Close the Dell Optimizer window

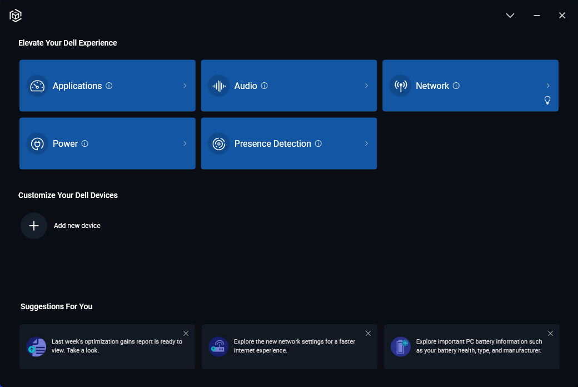562,16
